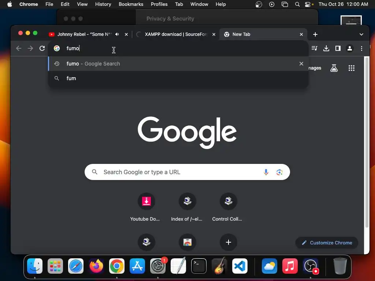
Task: Open Weather app in the dock
Action: pyautogui.click(x=269, y=266)
